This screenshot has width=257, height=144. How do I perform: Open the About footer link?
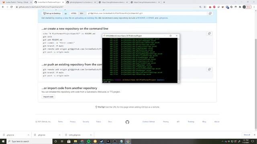(217, 122)
